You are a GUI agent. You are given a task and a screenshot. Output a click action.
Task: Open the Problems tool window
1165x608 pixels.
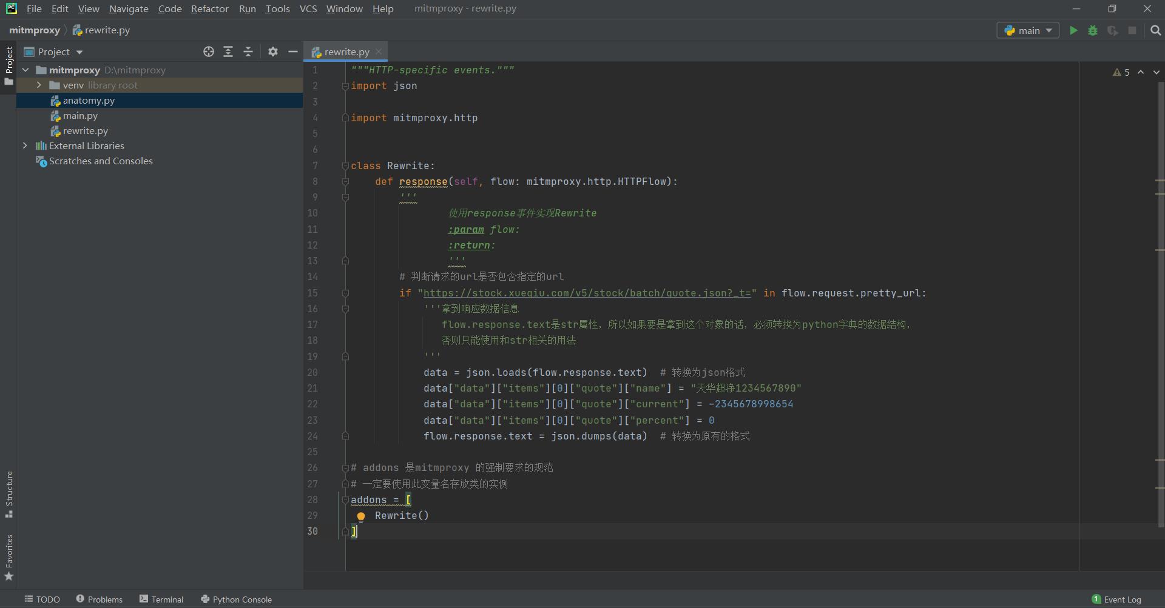pyautogui.click(x=100, y=600)
